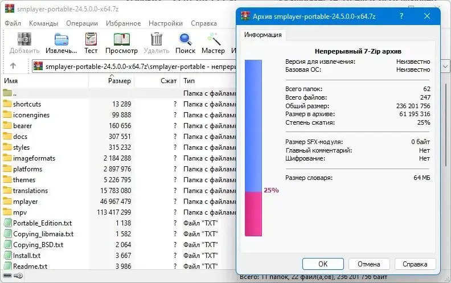Viewport: 451px width, 283px height.
Task: Click the Справка button in dialog
Action: tap(415, 264)
